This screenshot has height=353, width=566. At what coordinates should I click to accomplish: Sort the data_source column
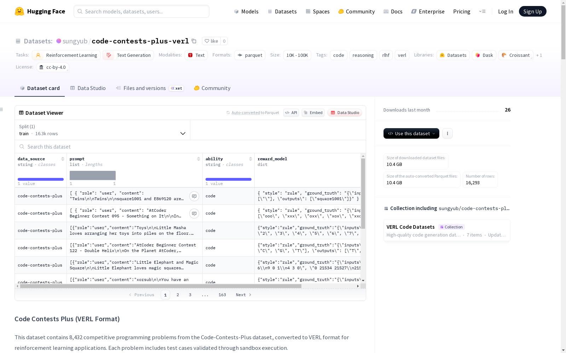[63, 159]
